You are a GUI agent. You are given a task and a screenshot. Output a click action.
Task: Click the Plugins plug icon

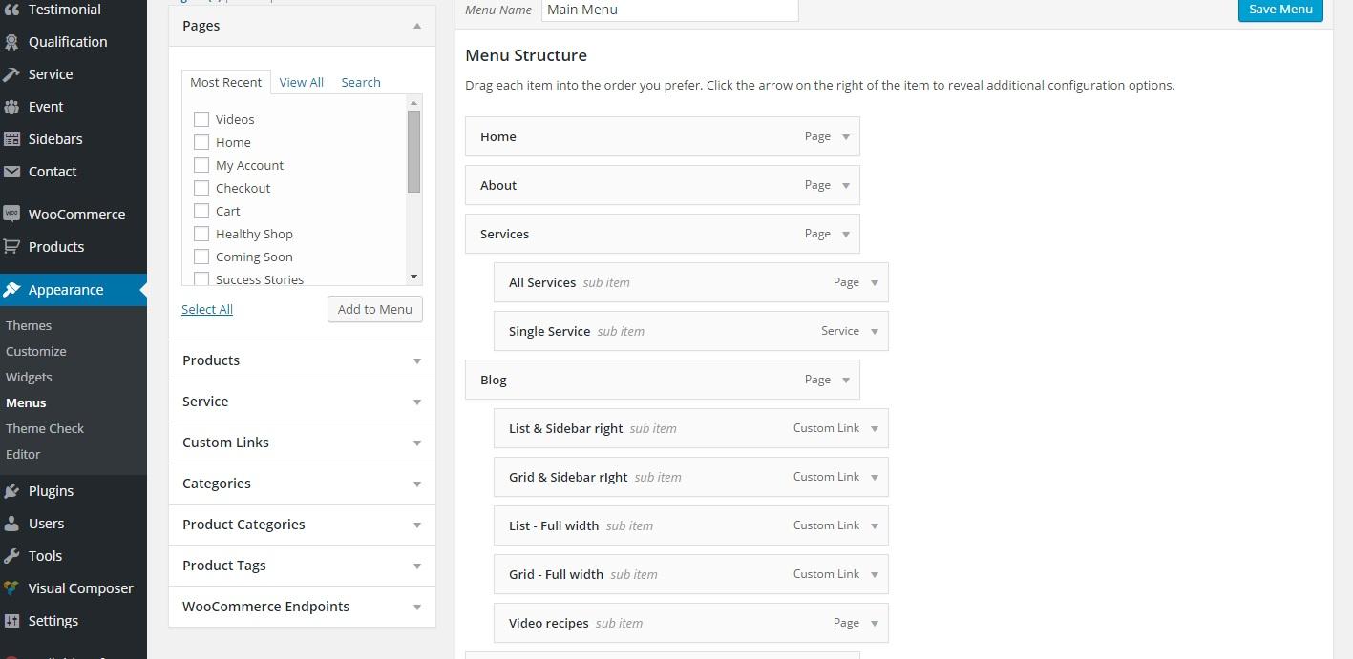pos(11,491)
